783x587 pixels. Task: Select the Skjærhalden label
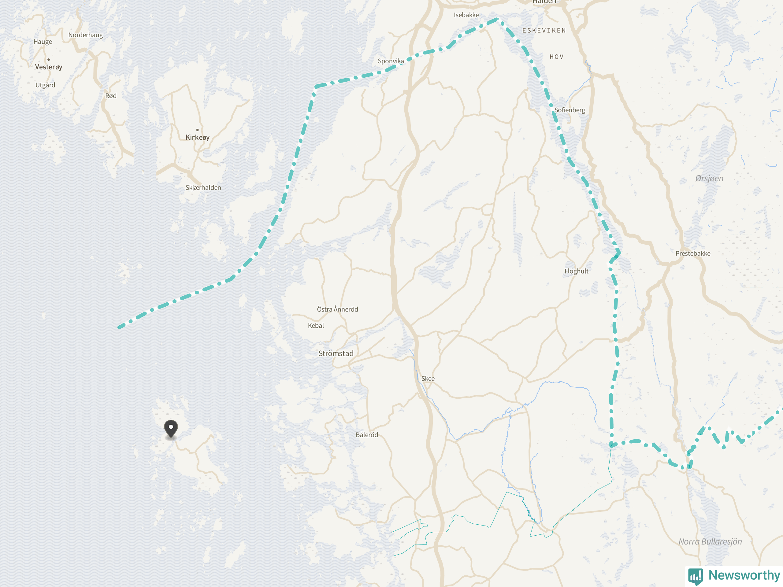[203, 187]
